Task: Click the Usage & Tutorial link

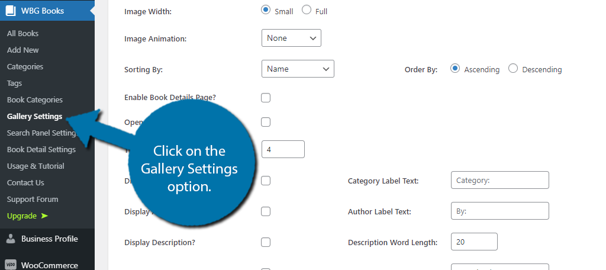Action: coord(36,166)
